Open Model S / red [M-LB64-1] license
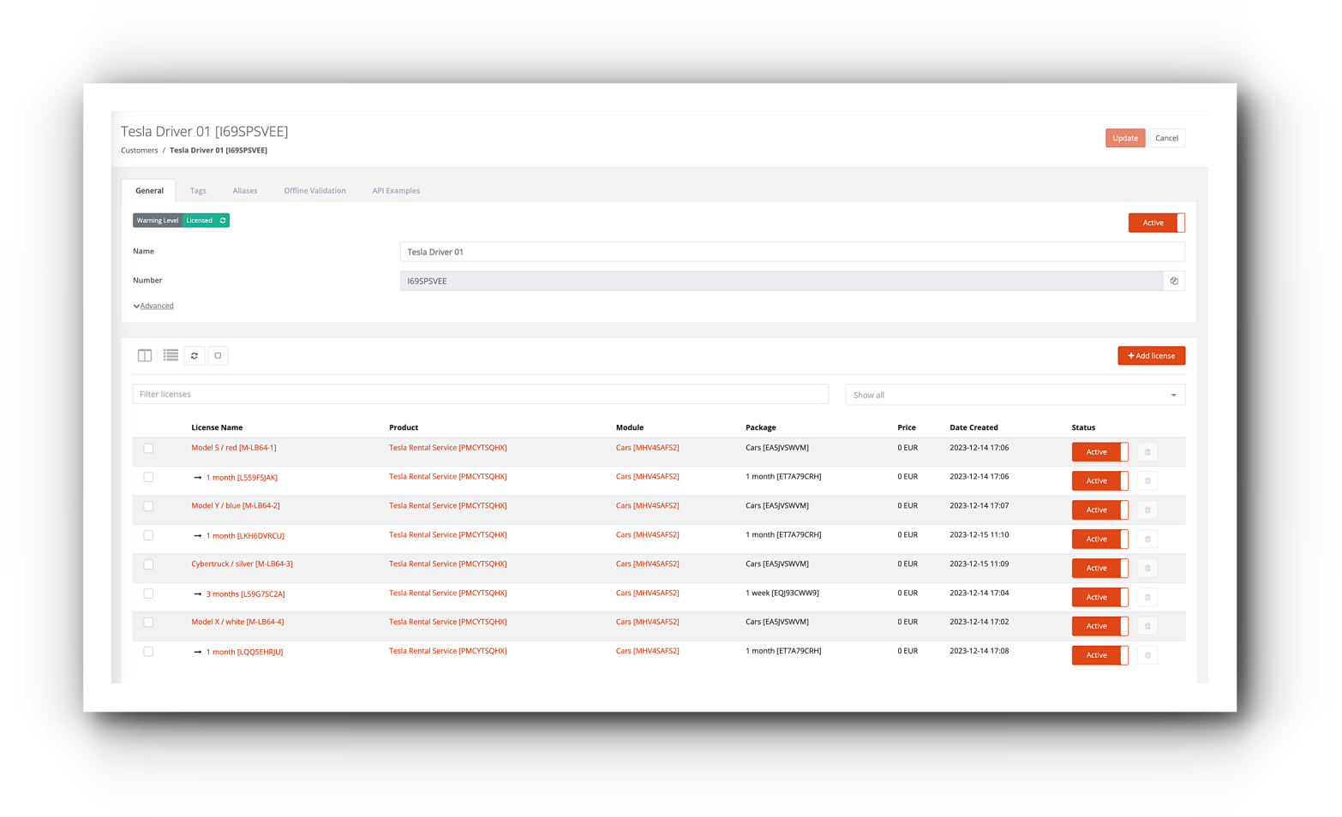Image resolution: width=1342 pixels, height=817 pixels. pos(234,448)
